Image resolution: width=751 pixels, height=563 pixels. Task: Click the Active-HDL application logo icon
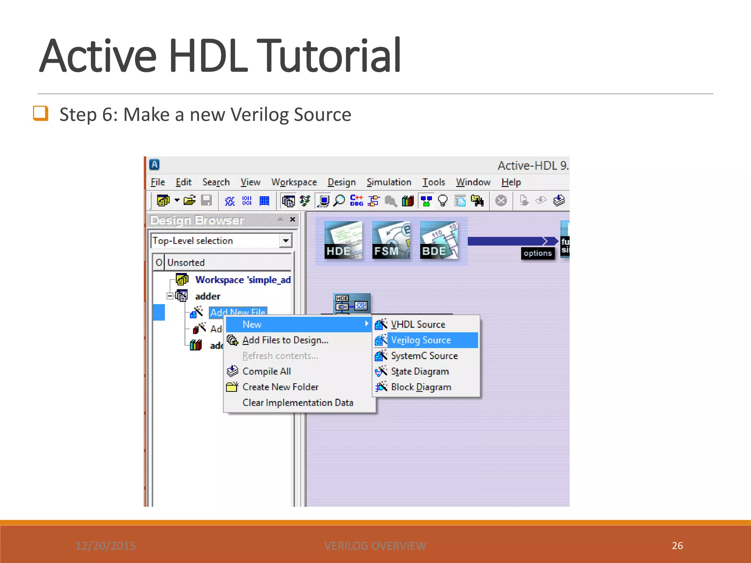154,165
